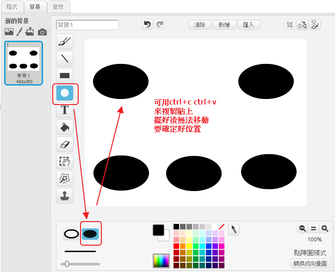Select the Text tool

pyautogui.click(x=65, y=110)
